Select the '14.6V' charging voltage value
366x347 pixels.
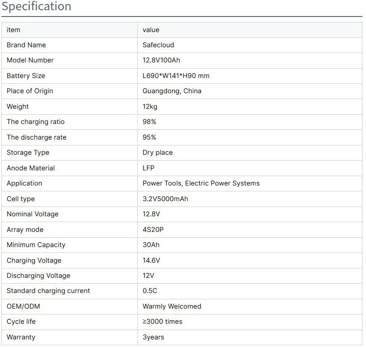click(x=151, y=260)
